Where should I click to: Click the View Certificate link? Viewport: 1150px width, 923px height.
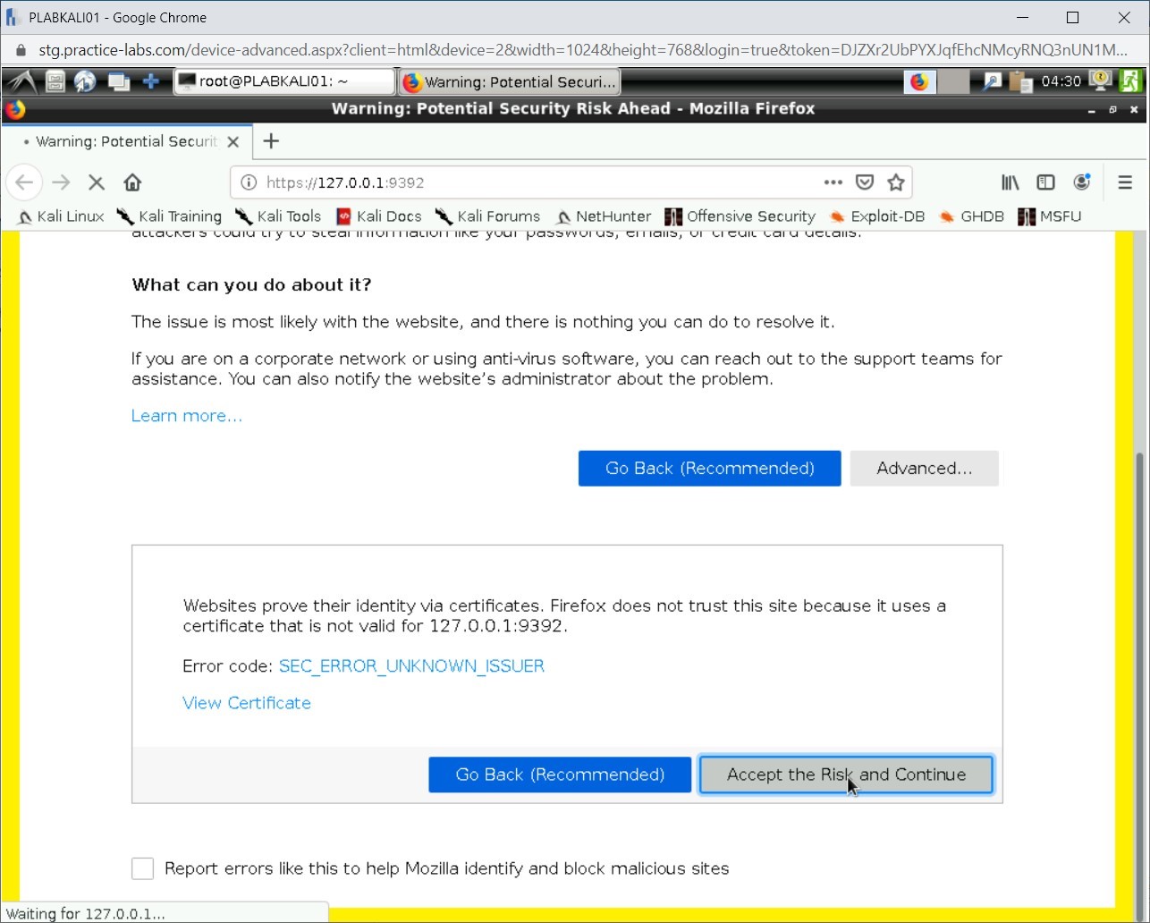247,703
